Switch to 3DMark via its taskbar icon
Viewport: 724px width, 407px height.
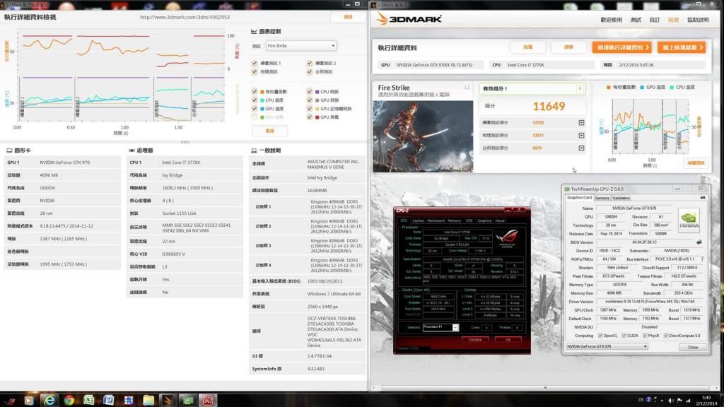[x=168, y=400]
